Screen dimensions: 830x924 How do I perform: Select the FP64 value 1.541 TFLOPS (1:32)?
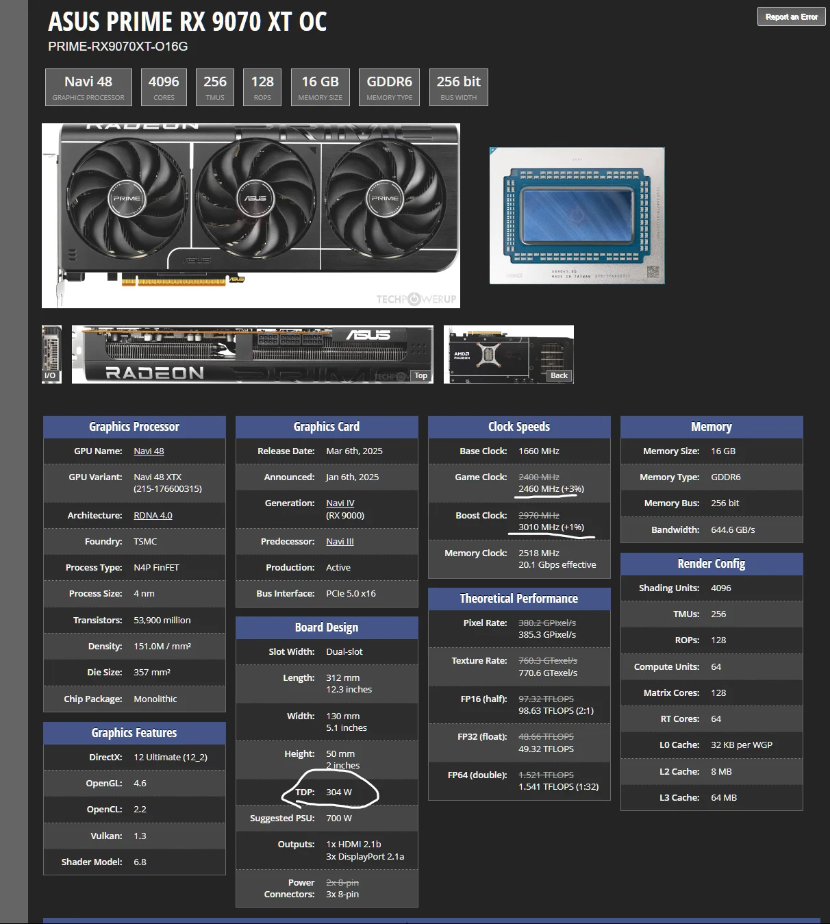tap(558, 786)
